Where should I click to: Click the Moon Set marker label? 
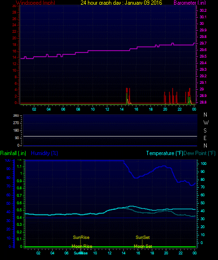(143, 246)
